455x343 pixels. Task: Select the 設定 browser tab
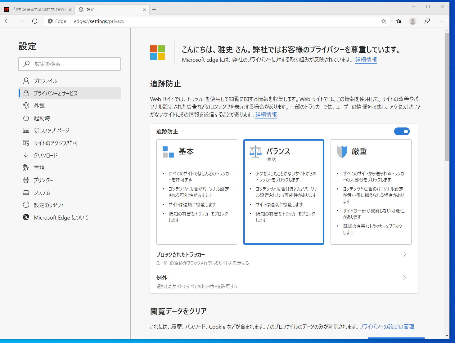[x=112, y=10]
